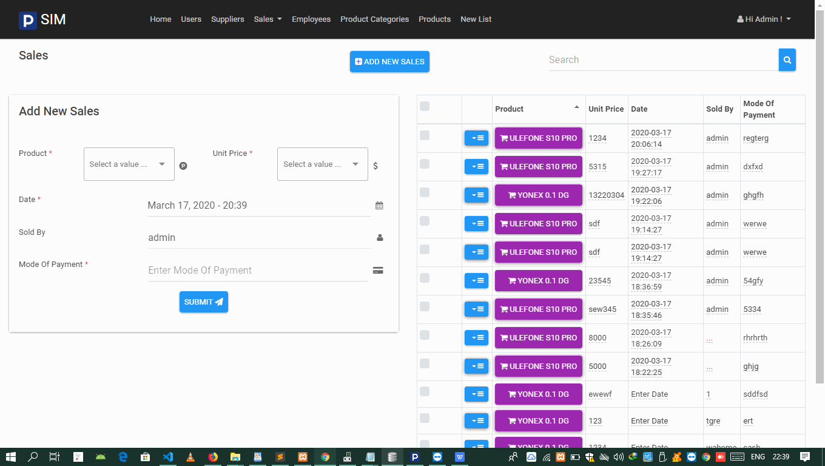This screenshot has height=466, width=825.
Task: Open Microsoft Store from the taskbar
Action: [146, 457]
